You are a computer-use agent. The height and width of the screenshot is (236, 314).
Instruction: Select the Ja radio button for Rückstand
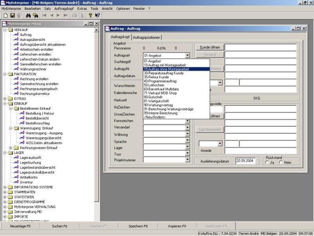tap(267, 162)
